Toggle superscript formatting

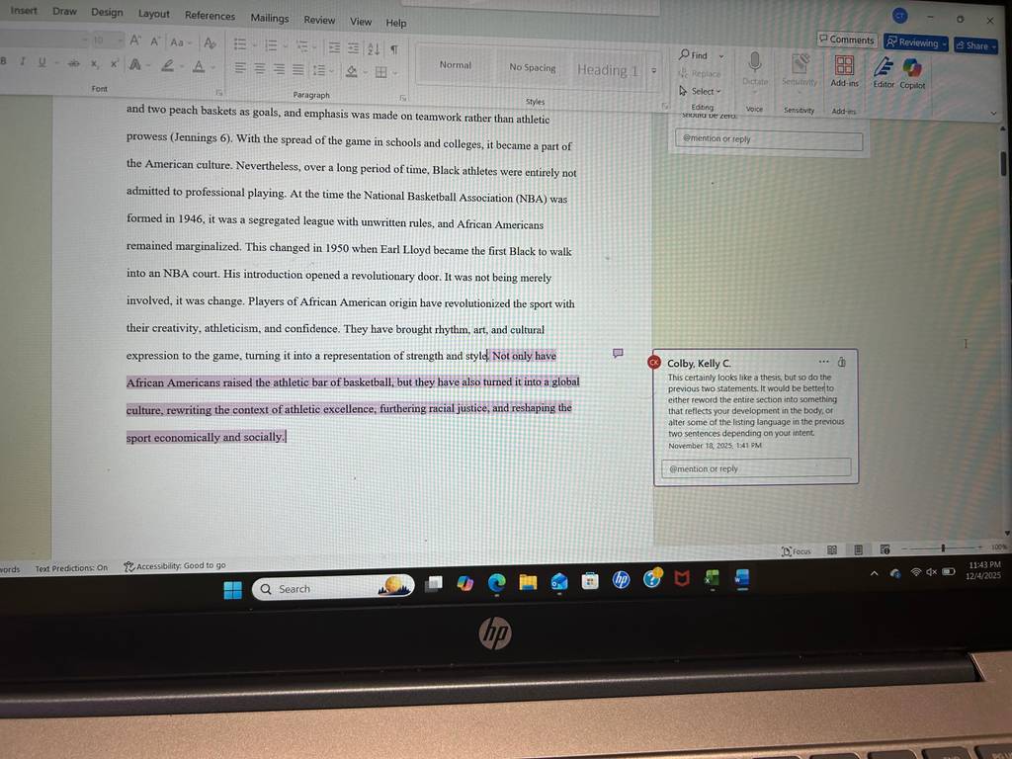[x=115, y=63]
